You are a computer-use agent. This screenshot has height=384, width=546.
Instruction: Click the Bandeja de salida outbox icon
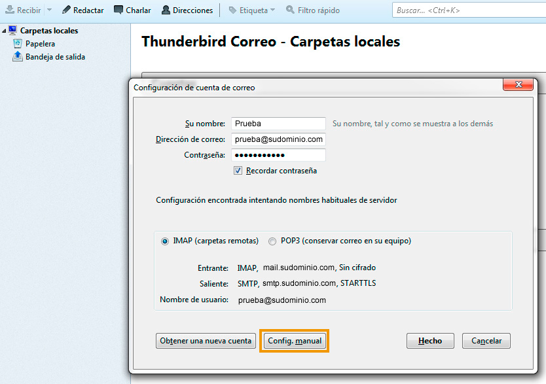tap(18, 56)
